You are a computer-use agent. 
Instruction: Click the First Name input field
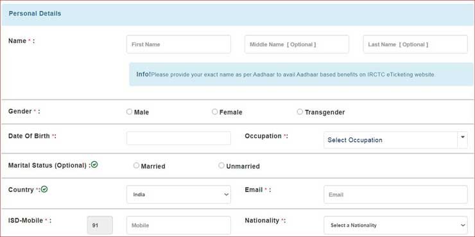(x=178, y=44)
